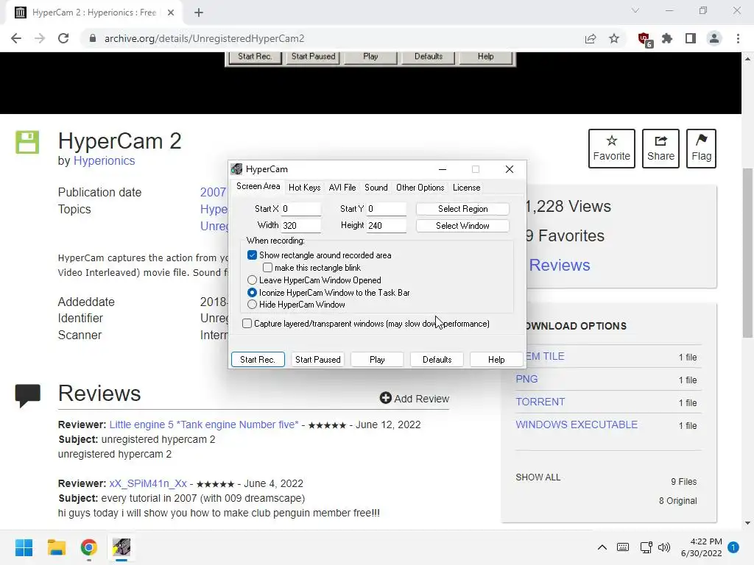
Task: Select Iconize HyperCam Window to Task Bar
Action: point(252,293)
